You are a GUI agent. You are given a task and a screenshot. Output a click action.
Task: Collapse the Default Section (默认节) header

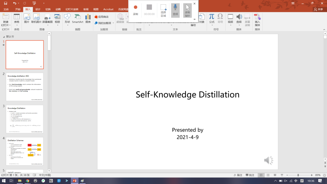coord(4,37)
